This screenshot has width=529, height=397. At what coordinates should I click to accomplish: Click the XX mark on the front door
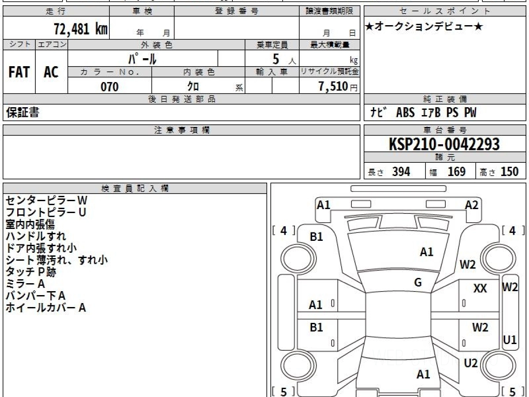click(x=480, y=288)
